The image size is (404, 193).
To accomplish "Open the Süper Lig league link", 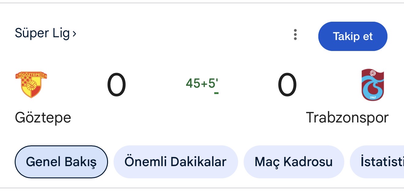I will tap(42, 33).
